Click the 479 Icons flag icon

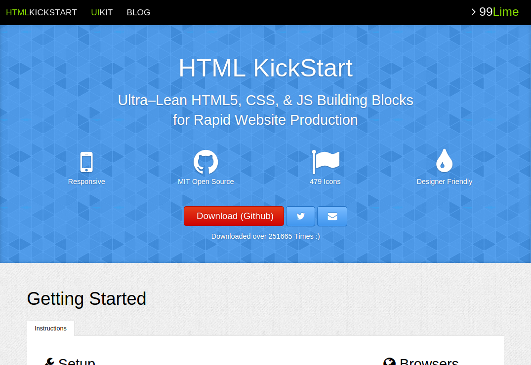326,162
